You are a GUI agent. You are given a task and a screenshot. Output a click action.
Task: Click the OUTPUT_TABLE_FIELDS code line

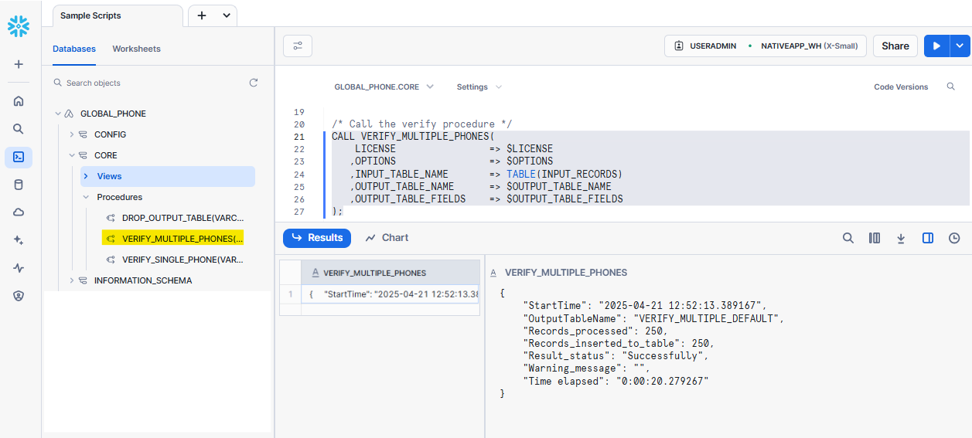pos(486,199)
